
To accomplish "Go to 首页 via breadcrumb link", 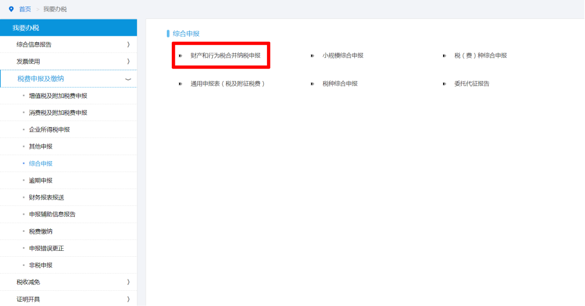I will coord(25,9).
